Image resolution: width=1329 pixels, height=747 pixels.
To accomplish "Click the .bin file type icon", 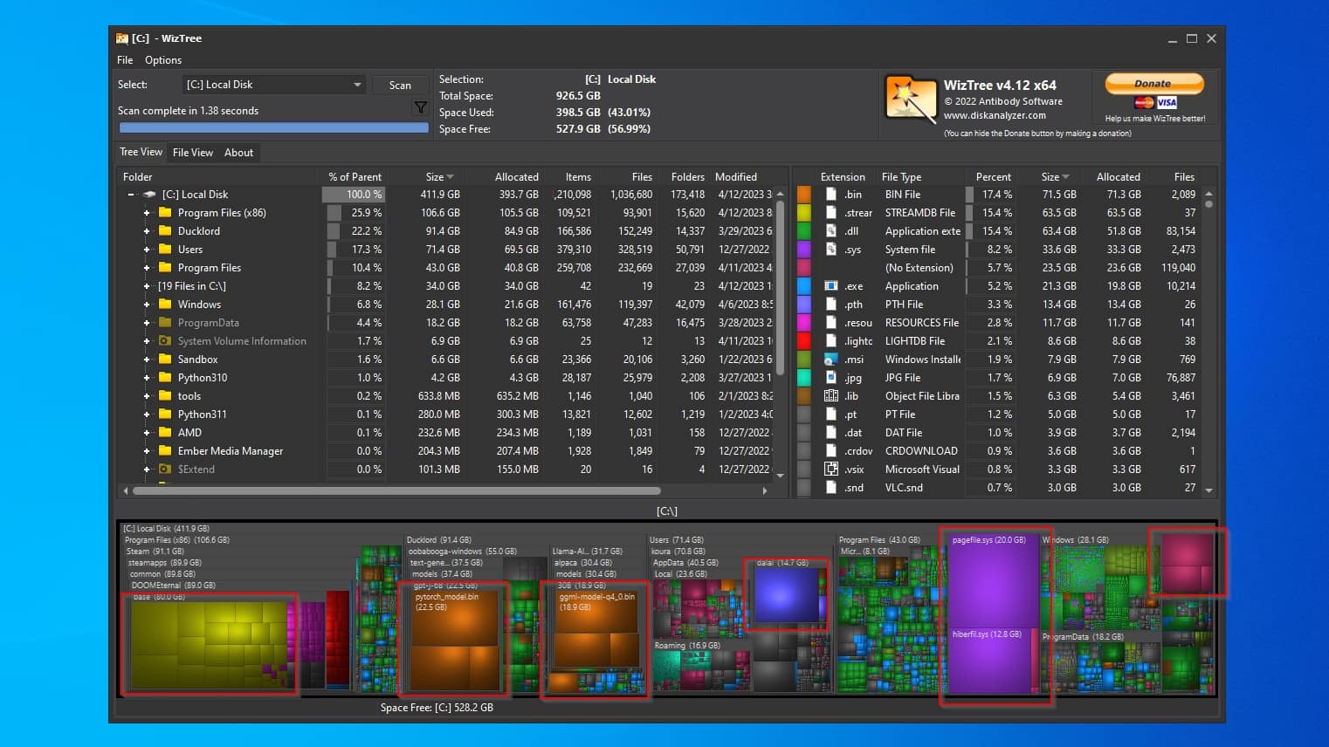I will [x=831, y=194].
